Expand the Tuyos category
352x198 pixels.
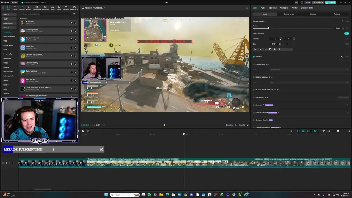9,19
